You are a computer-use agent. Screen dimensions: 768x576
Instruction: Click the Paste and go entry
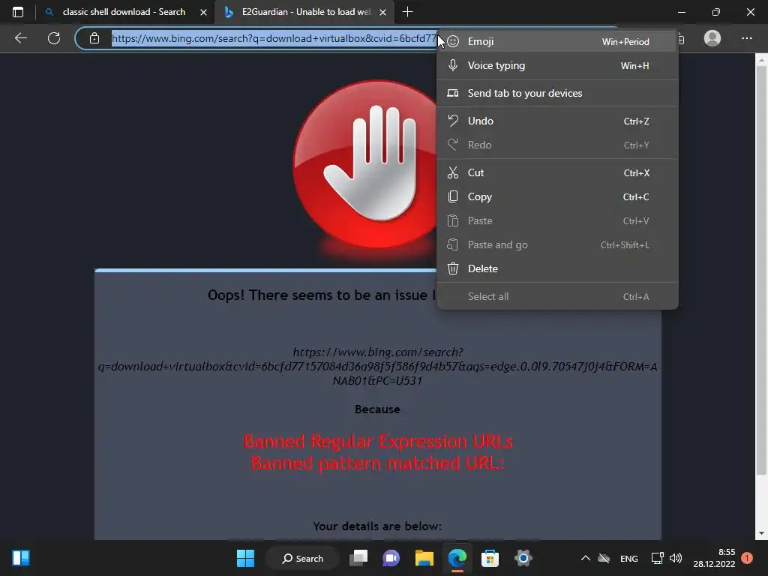pyautogui.click(x=557, y=245)
